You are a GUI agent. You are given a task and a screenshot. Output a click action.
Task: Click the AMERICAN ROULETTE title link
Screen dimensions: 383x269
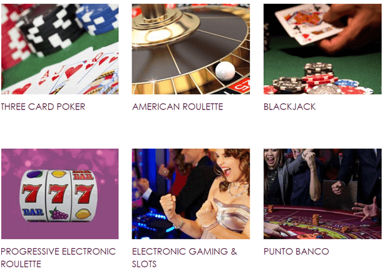point(178,107)
